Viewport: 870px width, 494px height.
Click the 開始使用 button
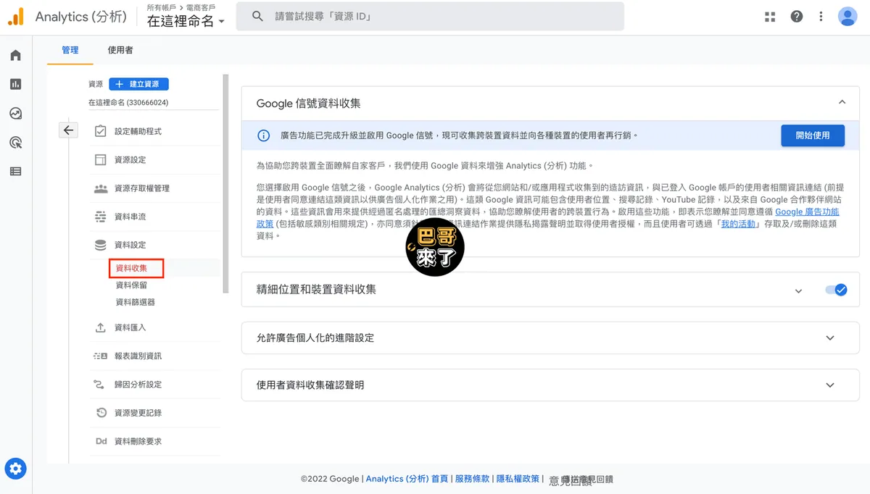pos(813,135)
